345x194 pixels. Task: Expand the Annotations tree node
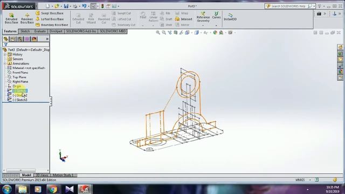pos(5,64)
